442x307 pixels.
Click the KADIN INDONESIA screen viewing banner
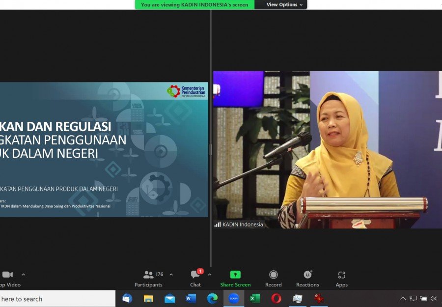click(194, 5)
